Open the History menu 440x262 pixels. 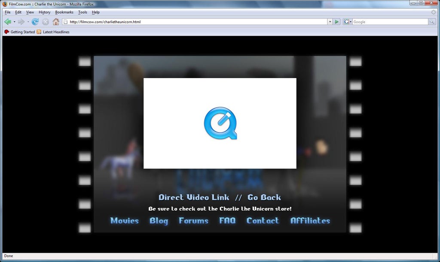click(45, 12)
